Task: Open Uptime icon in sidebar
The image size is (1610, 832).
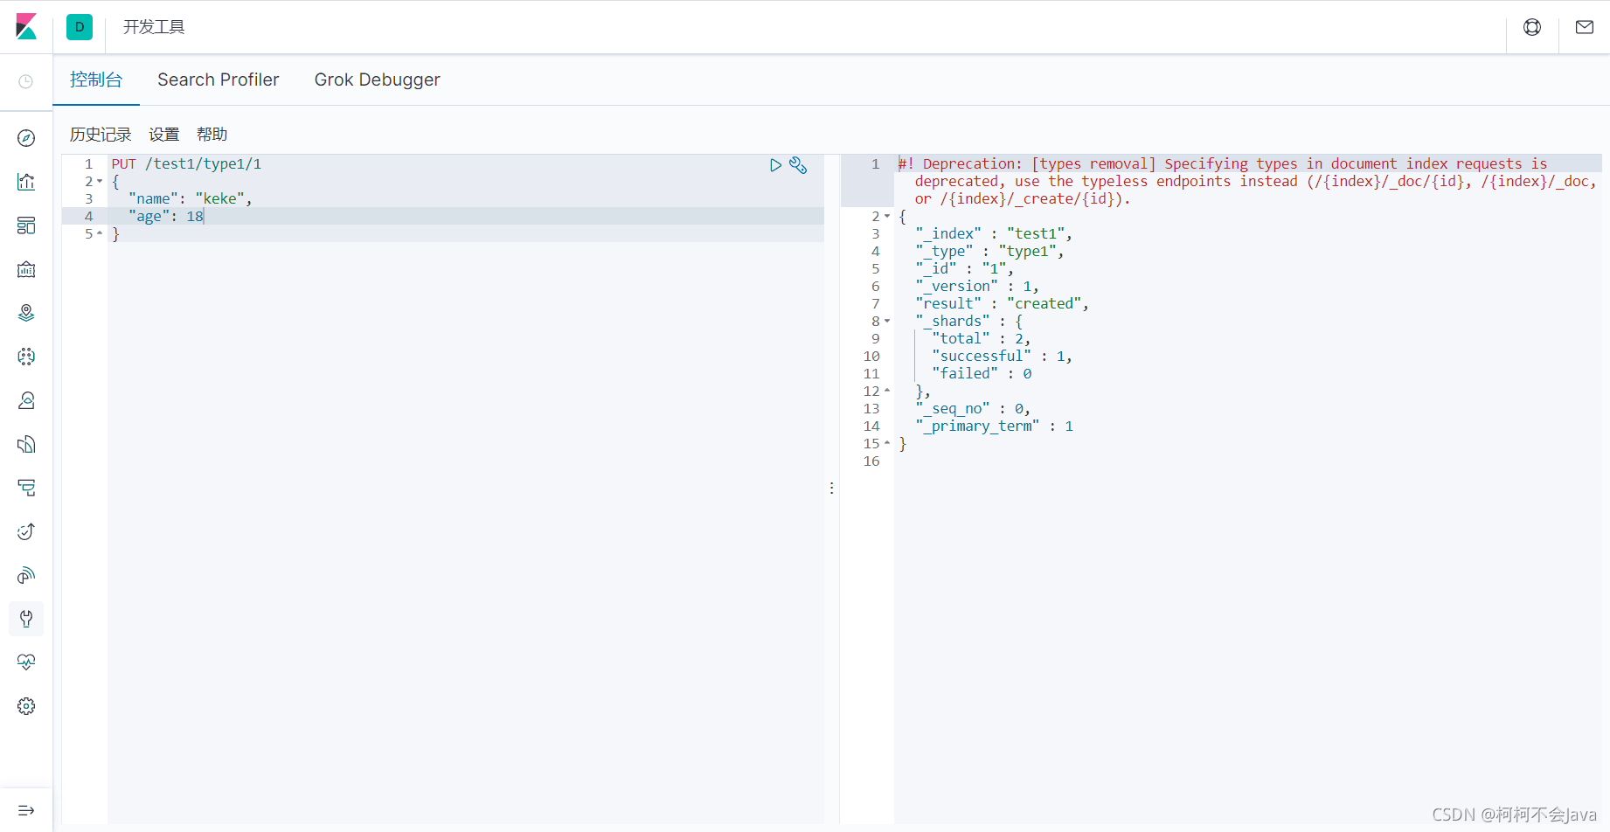Action: pyautogui.click(x=26, y=531)
